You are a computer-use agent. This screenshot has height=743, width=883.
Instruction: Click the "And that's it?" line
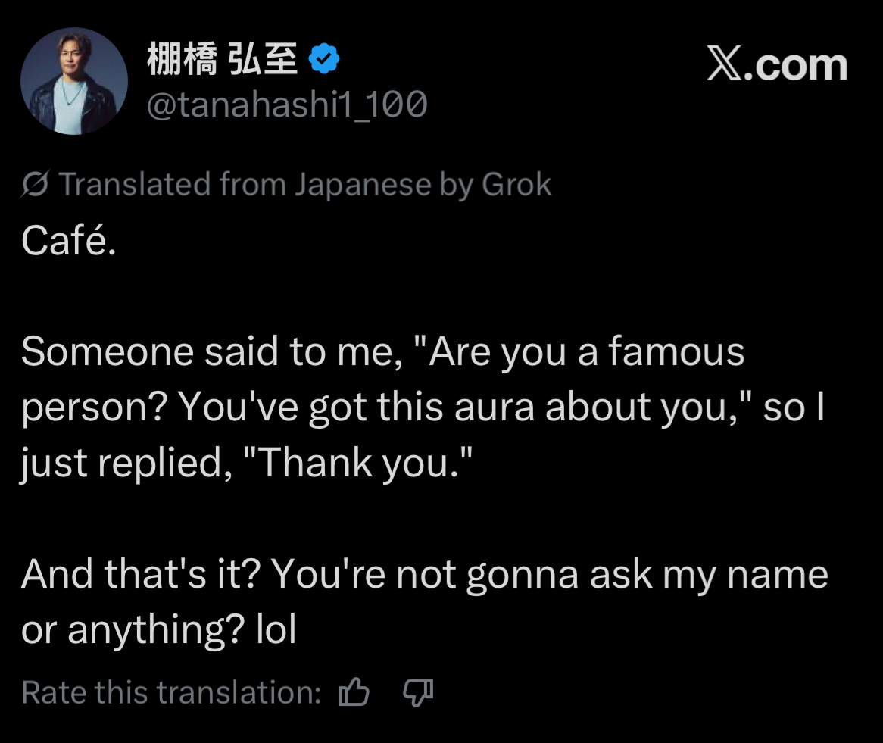coord(142,575)
